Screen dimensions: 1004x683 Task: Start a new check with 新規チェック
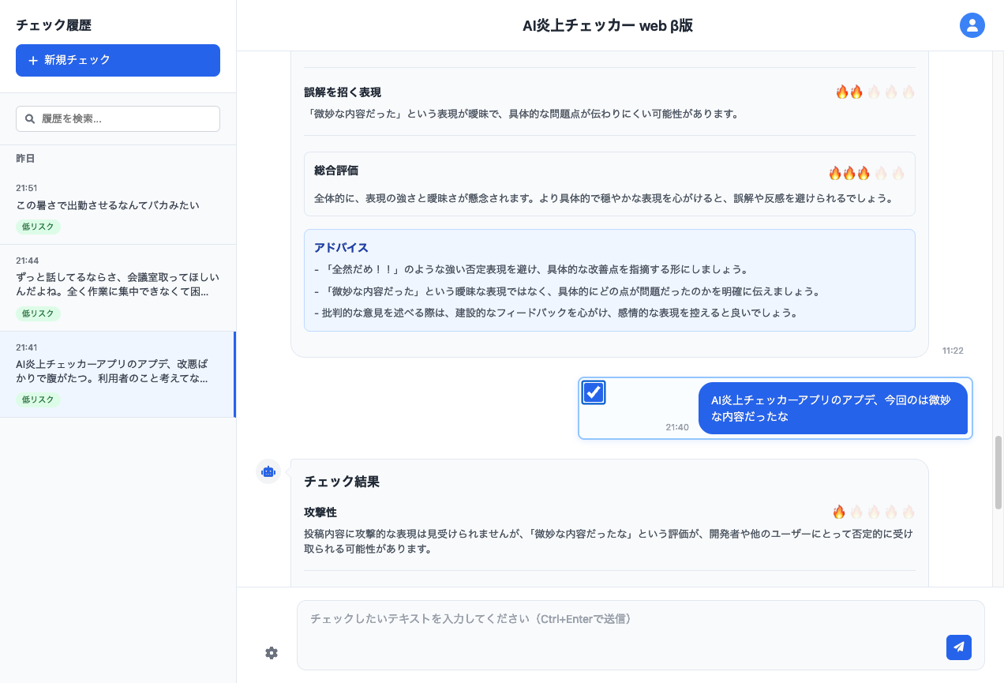118,60
